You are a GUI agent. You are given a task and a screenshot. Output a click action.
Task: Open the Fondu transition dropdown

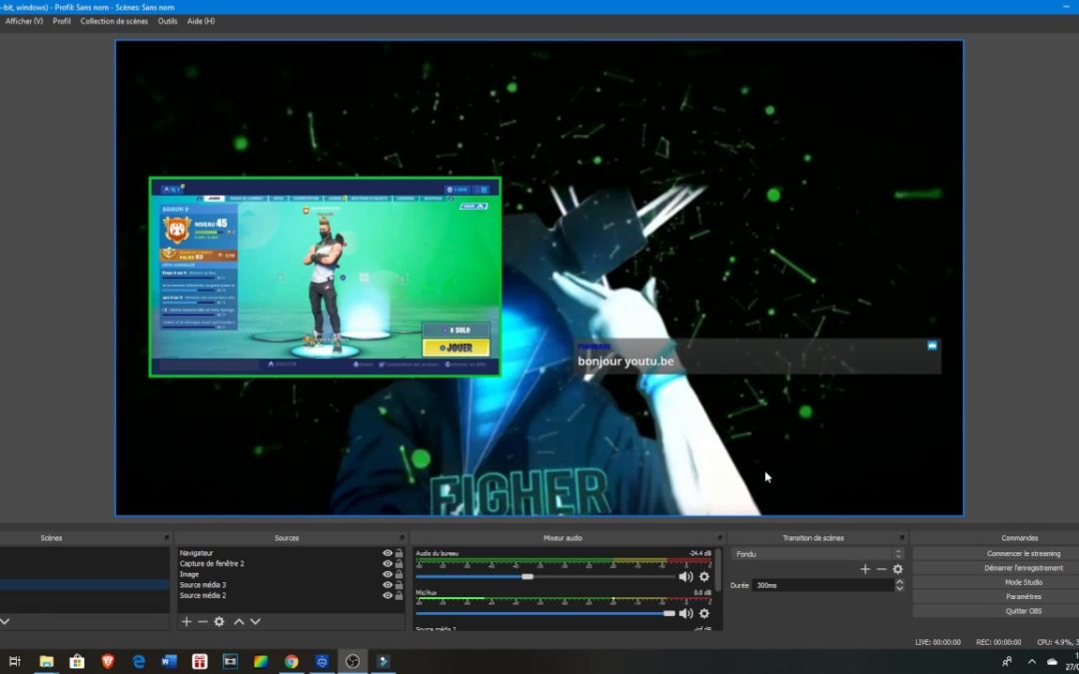[897, 553]
